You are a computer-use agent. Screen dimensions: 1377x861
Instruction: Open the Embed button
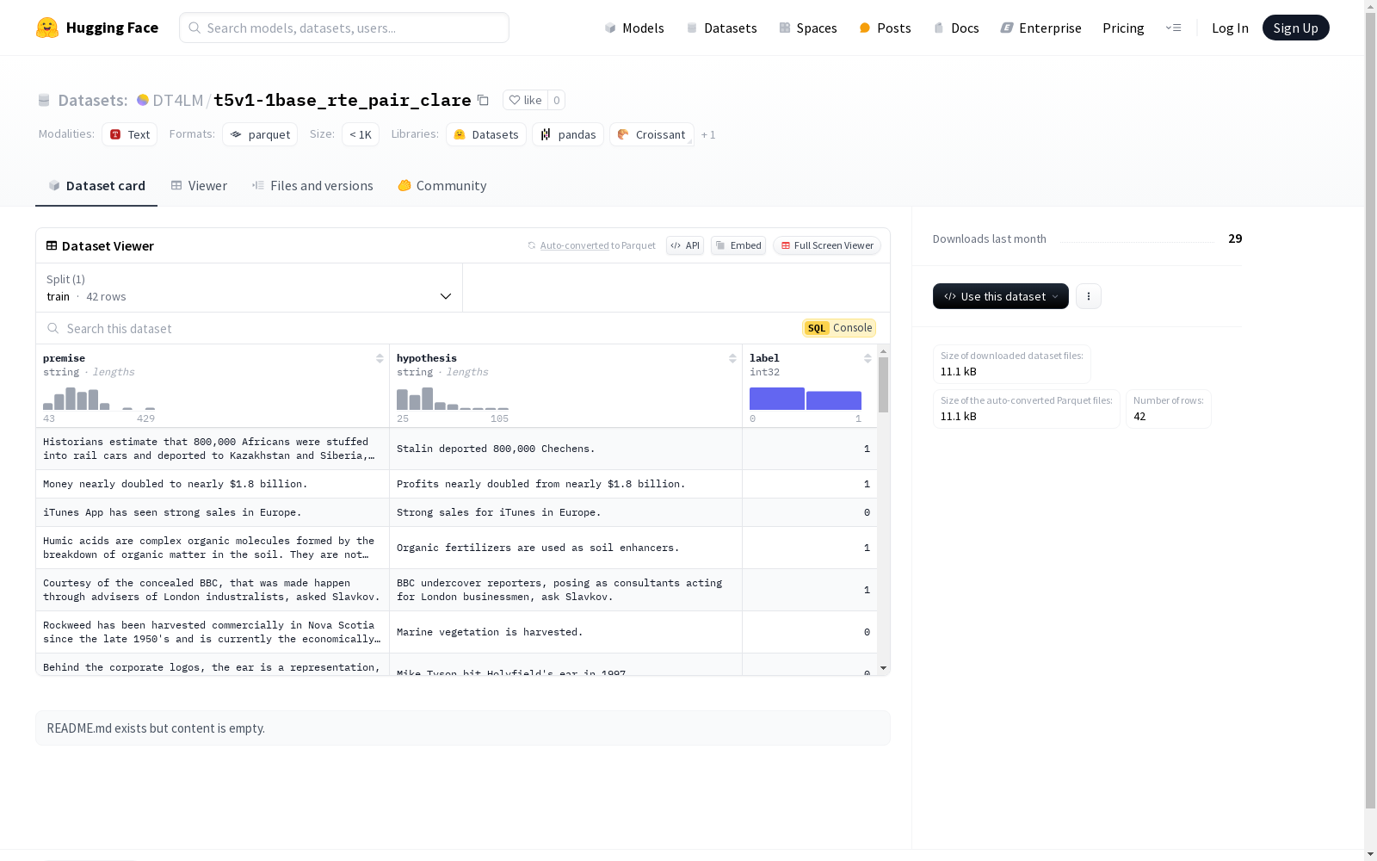coord(738,245)
